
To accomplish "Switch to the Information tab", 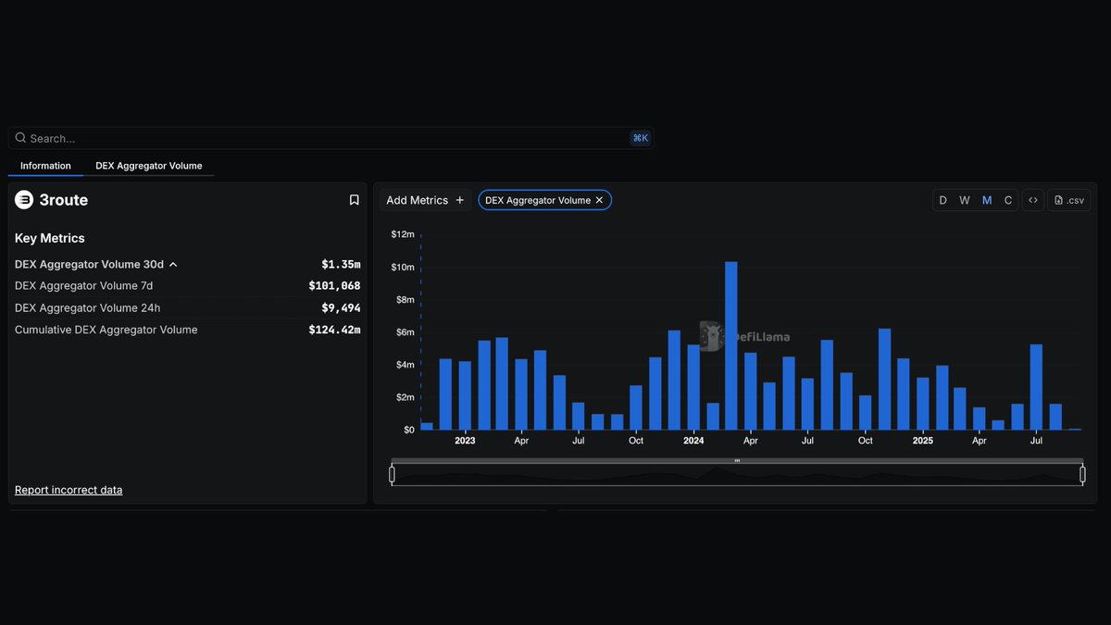I will coord(45,166).
